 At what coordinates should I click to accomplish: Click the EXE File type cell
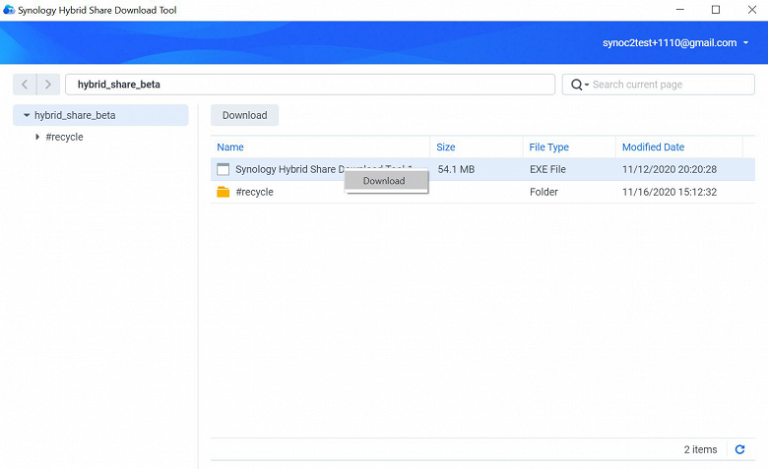547,169
